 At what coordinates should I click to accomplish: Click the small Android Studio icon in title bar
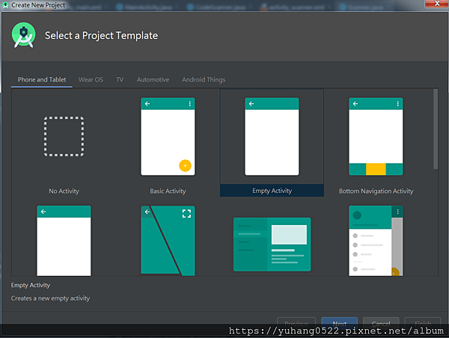[x=5, y=5]
